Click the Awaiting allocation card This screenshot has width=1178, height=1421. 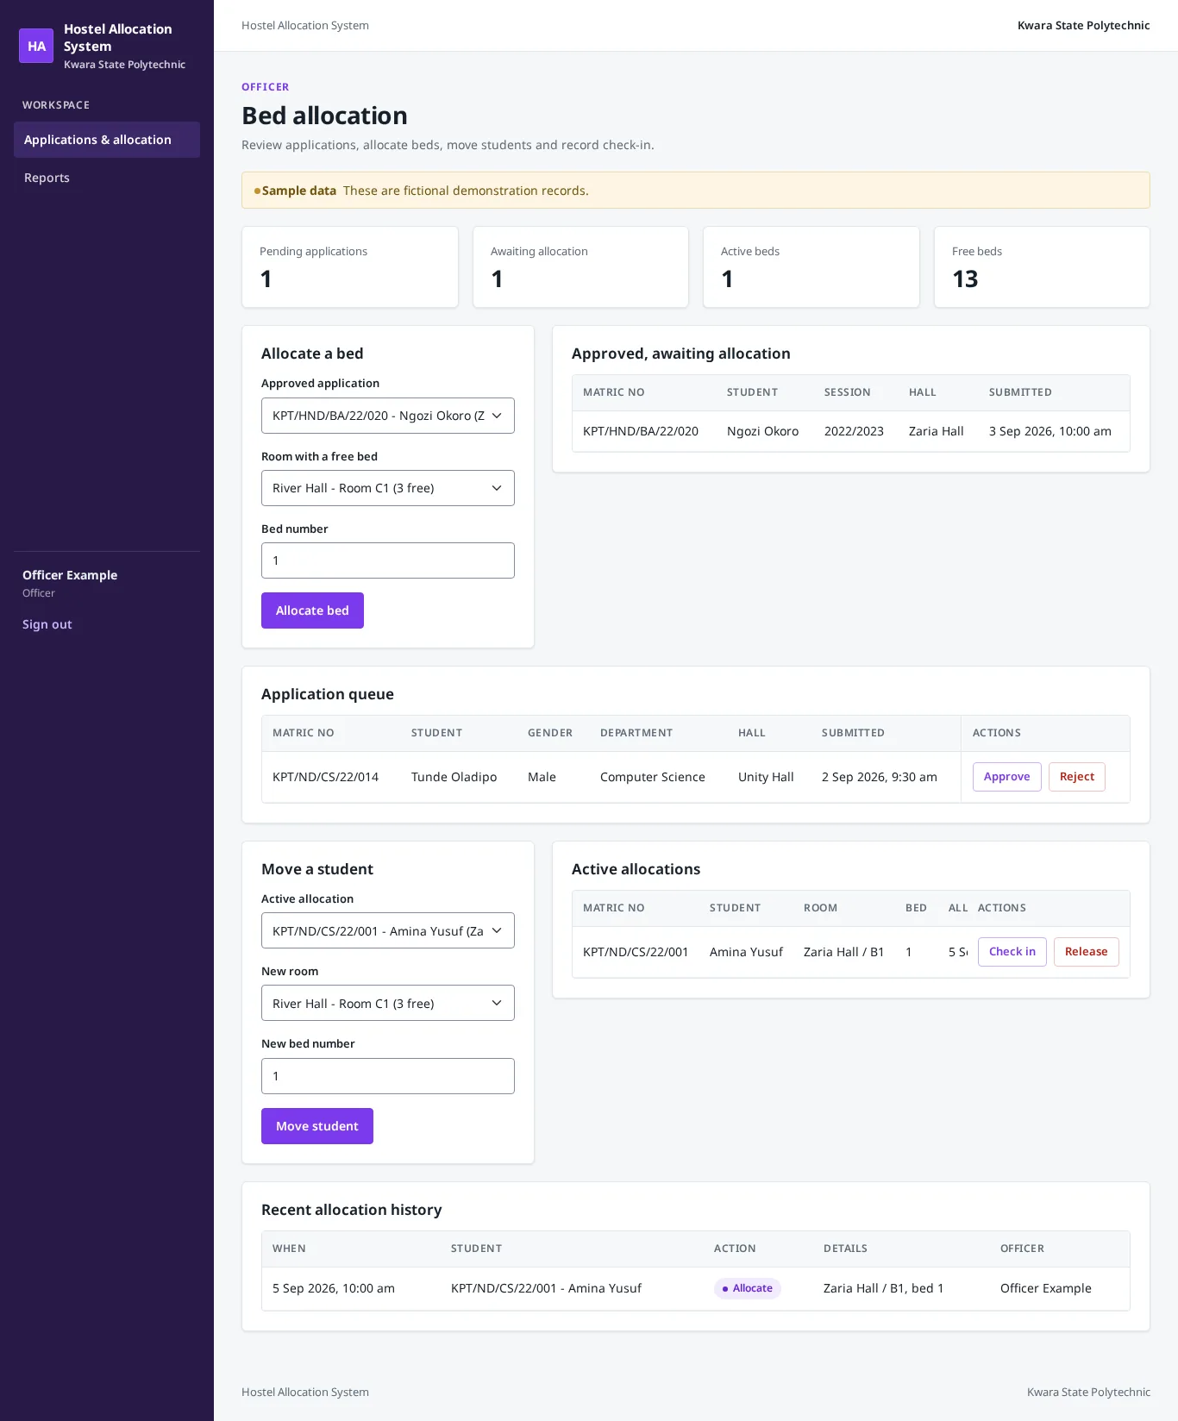(581, 267)
